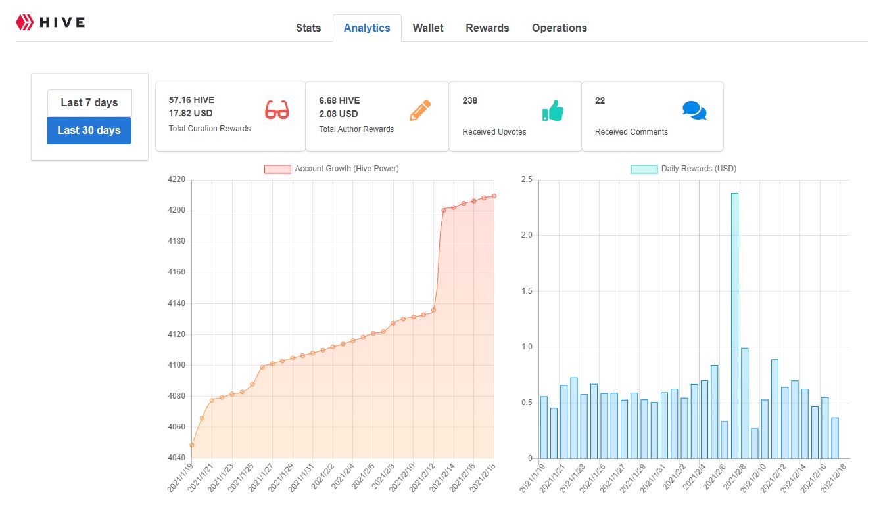
Task: Click the 4040 axis label on growth chart
Action: [x=177, y=458]
